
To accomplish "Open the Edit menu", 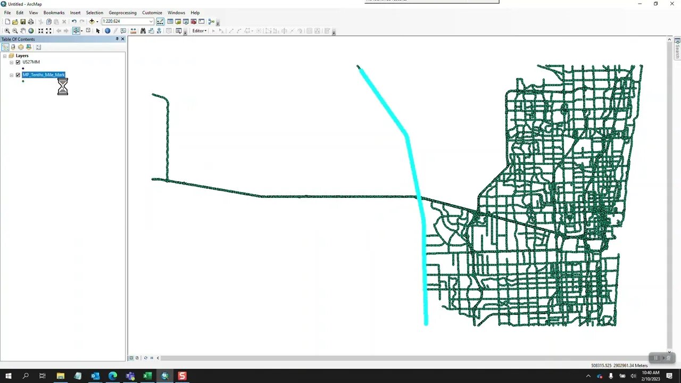I will (x=20, y=13).
